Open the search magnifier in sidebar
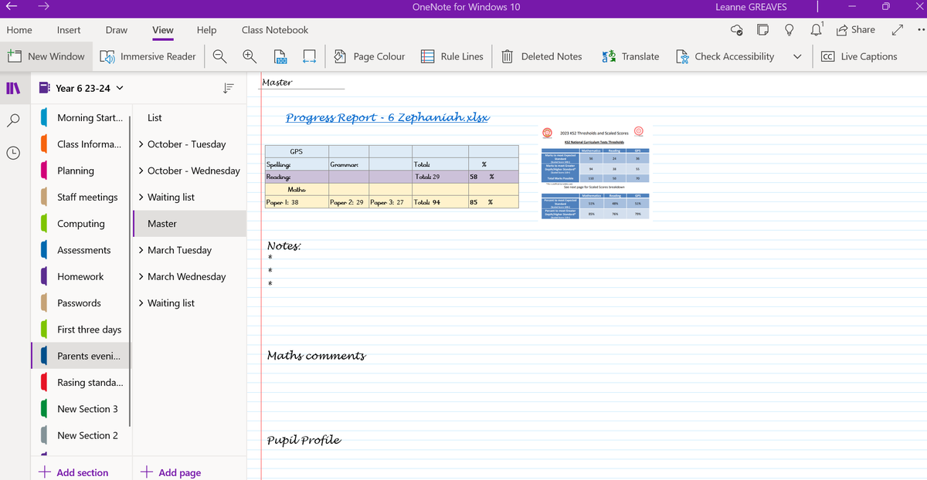 tap(12, 120)
